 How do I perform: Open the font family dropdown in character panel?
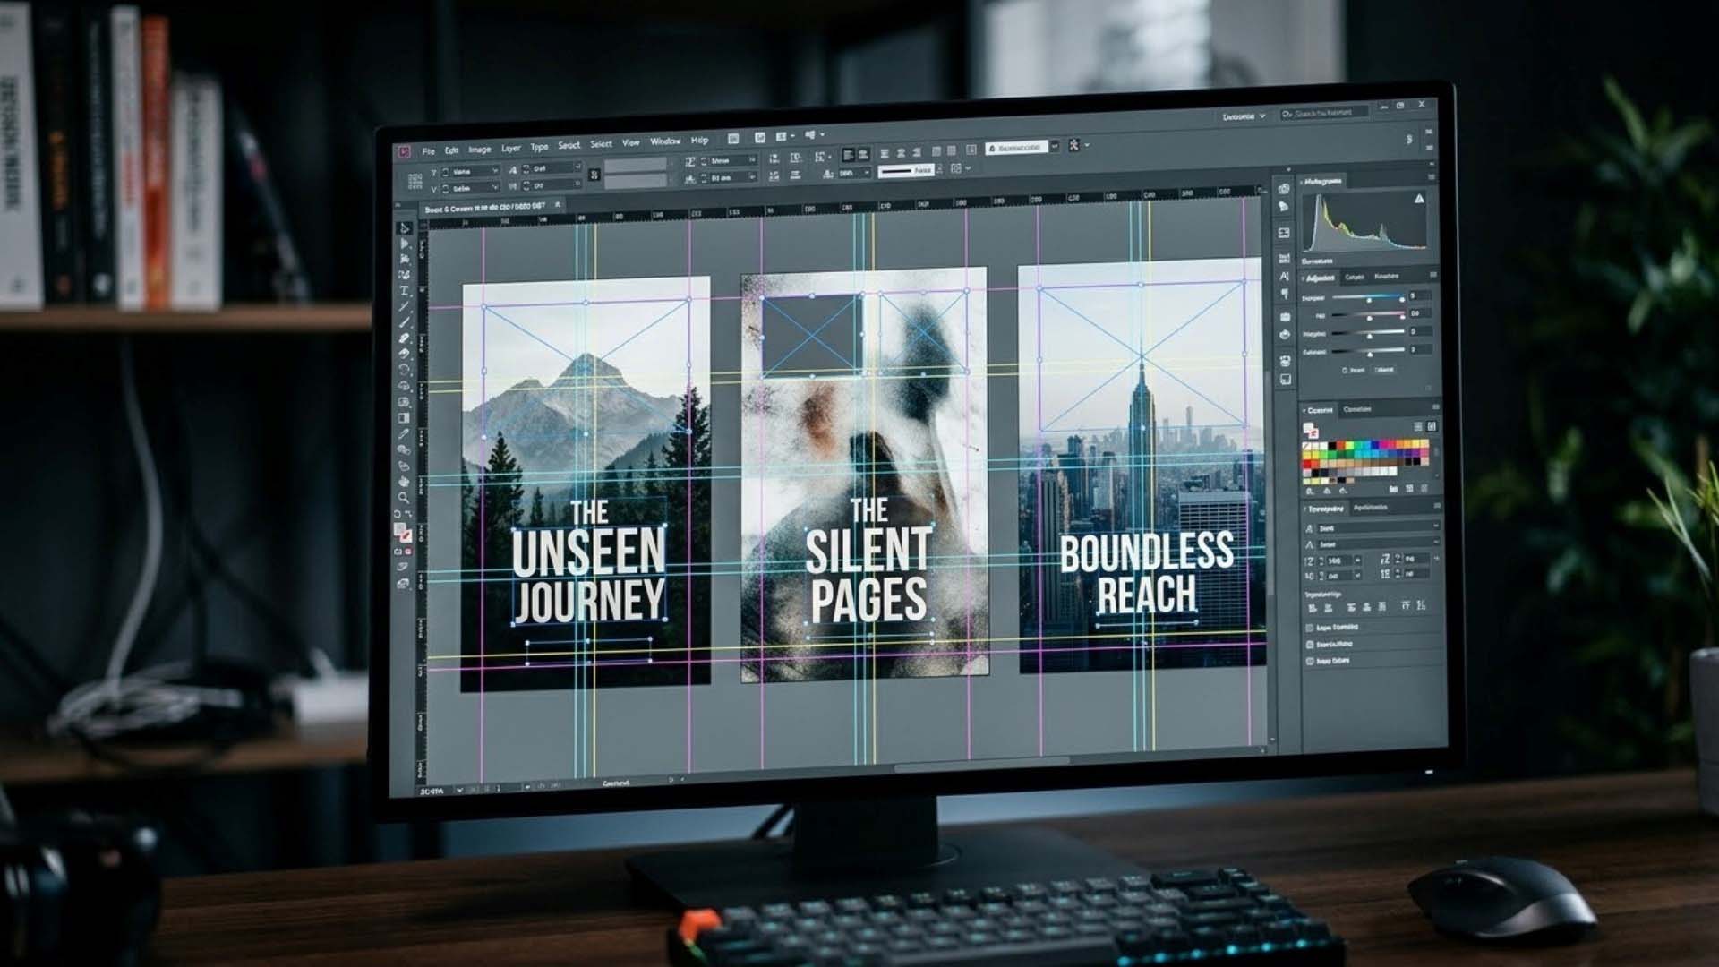(1434, 527)
